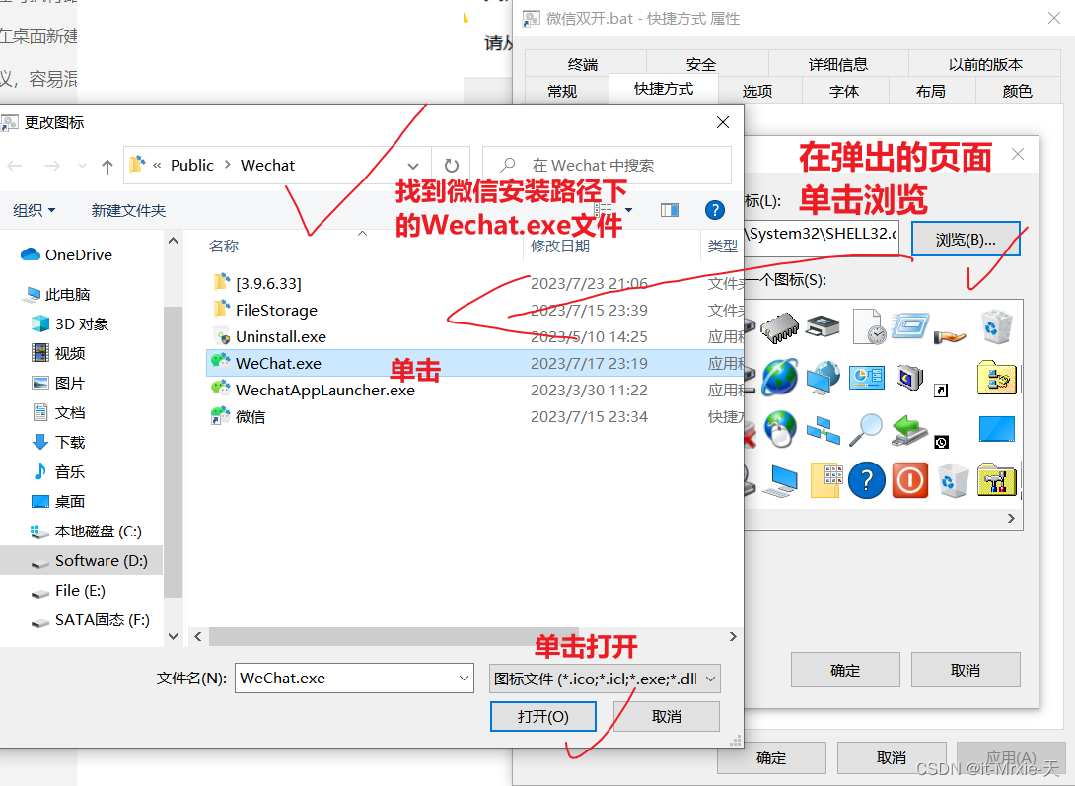This screenshot has height=786, width=1075.
Task: Click 取消 in the file dialog
Action: (667, 716)
